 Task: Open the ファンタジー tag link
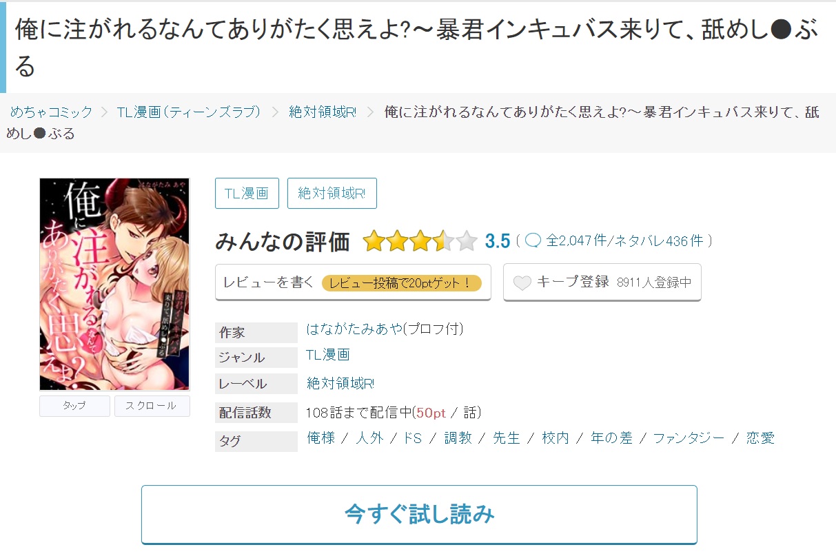point(689,438)
